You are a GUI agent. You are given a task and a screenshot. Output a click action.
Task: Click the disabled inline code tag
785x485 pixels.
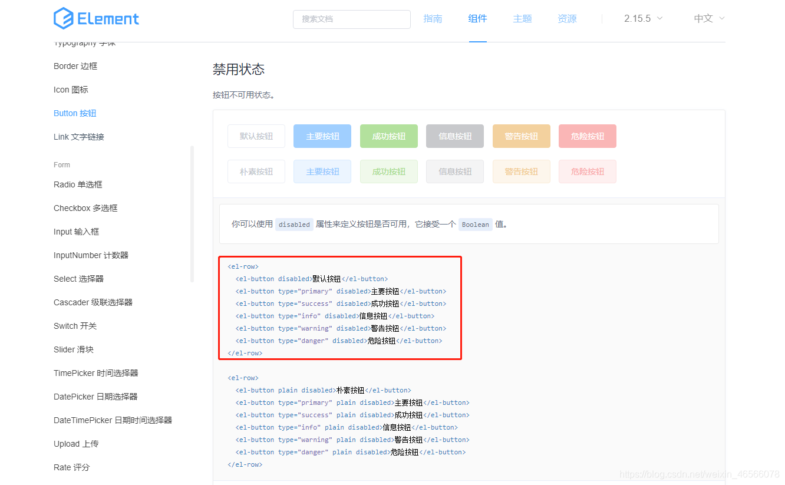294,225
